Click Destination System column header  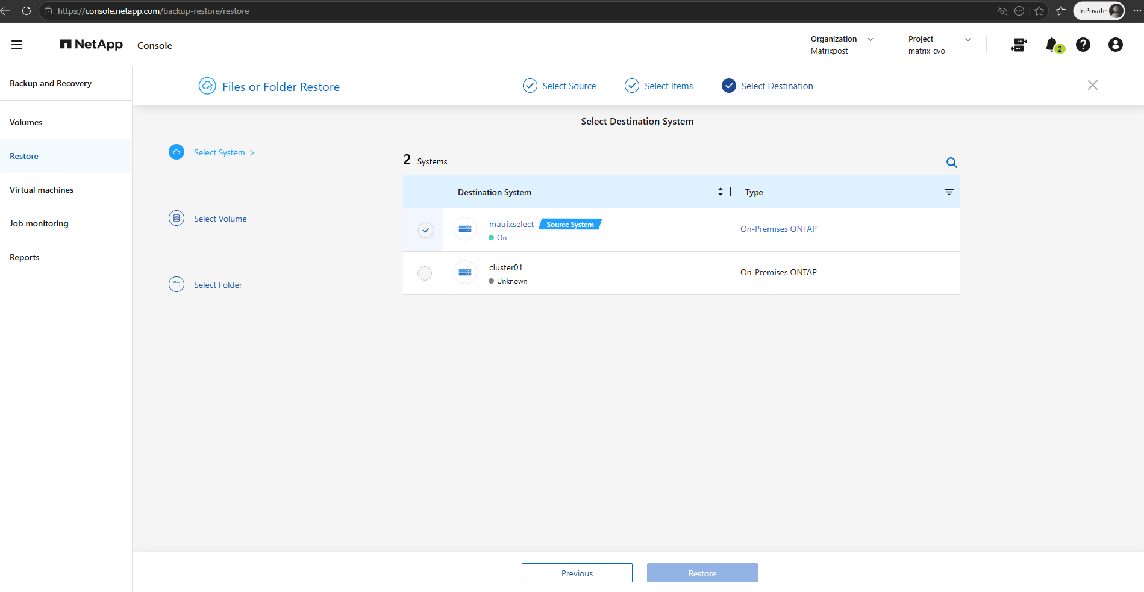(x=495, y=192)
